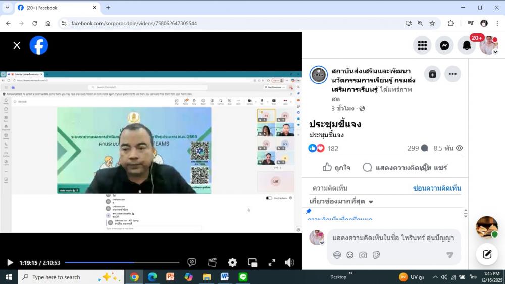Switch video to picture-in-picture mini player
This screenshot has width=505, height=284.
point(252,262)
